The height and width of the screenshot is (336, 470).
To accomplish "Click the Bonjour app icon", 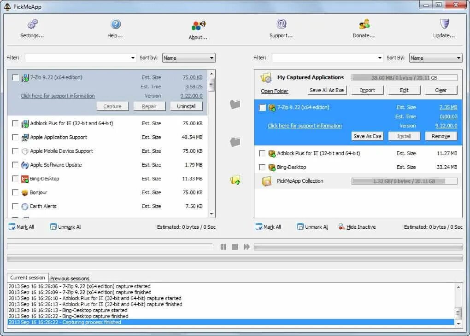I will (x=24, y=192).
